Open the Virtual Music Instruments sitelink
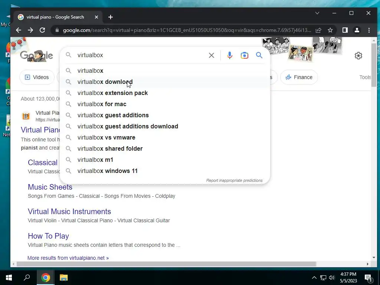The height and width of the screenshot is (285, 380). (69, 211)
